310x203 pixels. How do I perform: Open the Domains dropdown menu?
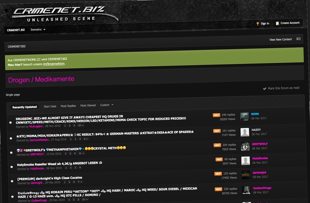point(38,30)
